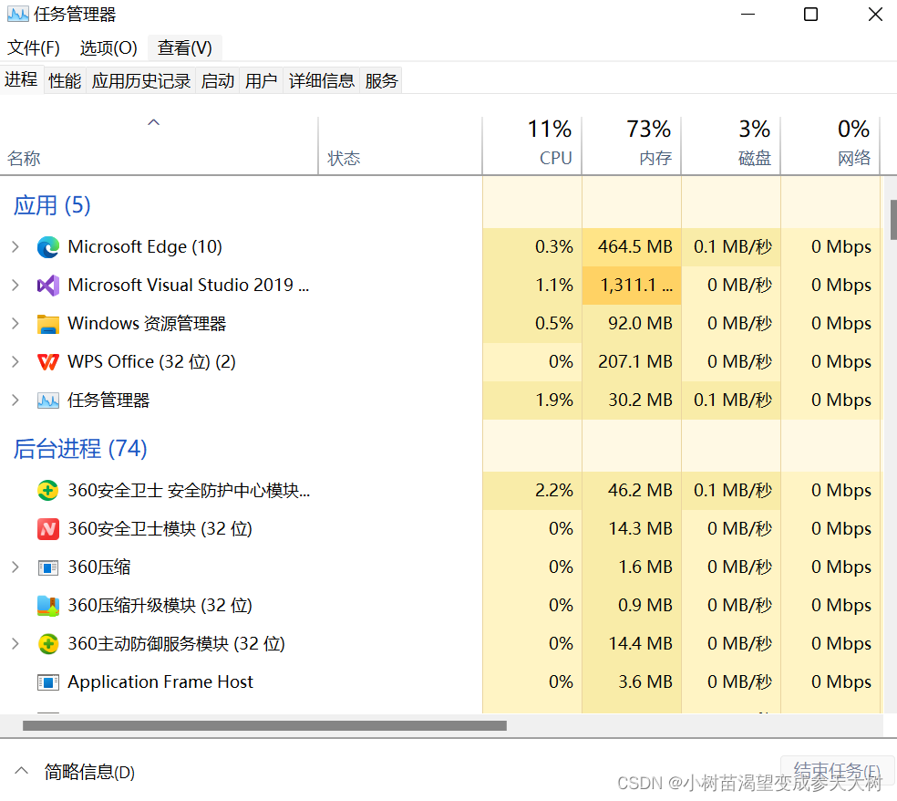The image size is (897, 801).
Task: Expand the WPS Office (32 位) group
Action: point(15,362)
